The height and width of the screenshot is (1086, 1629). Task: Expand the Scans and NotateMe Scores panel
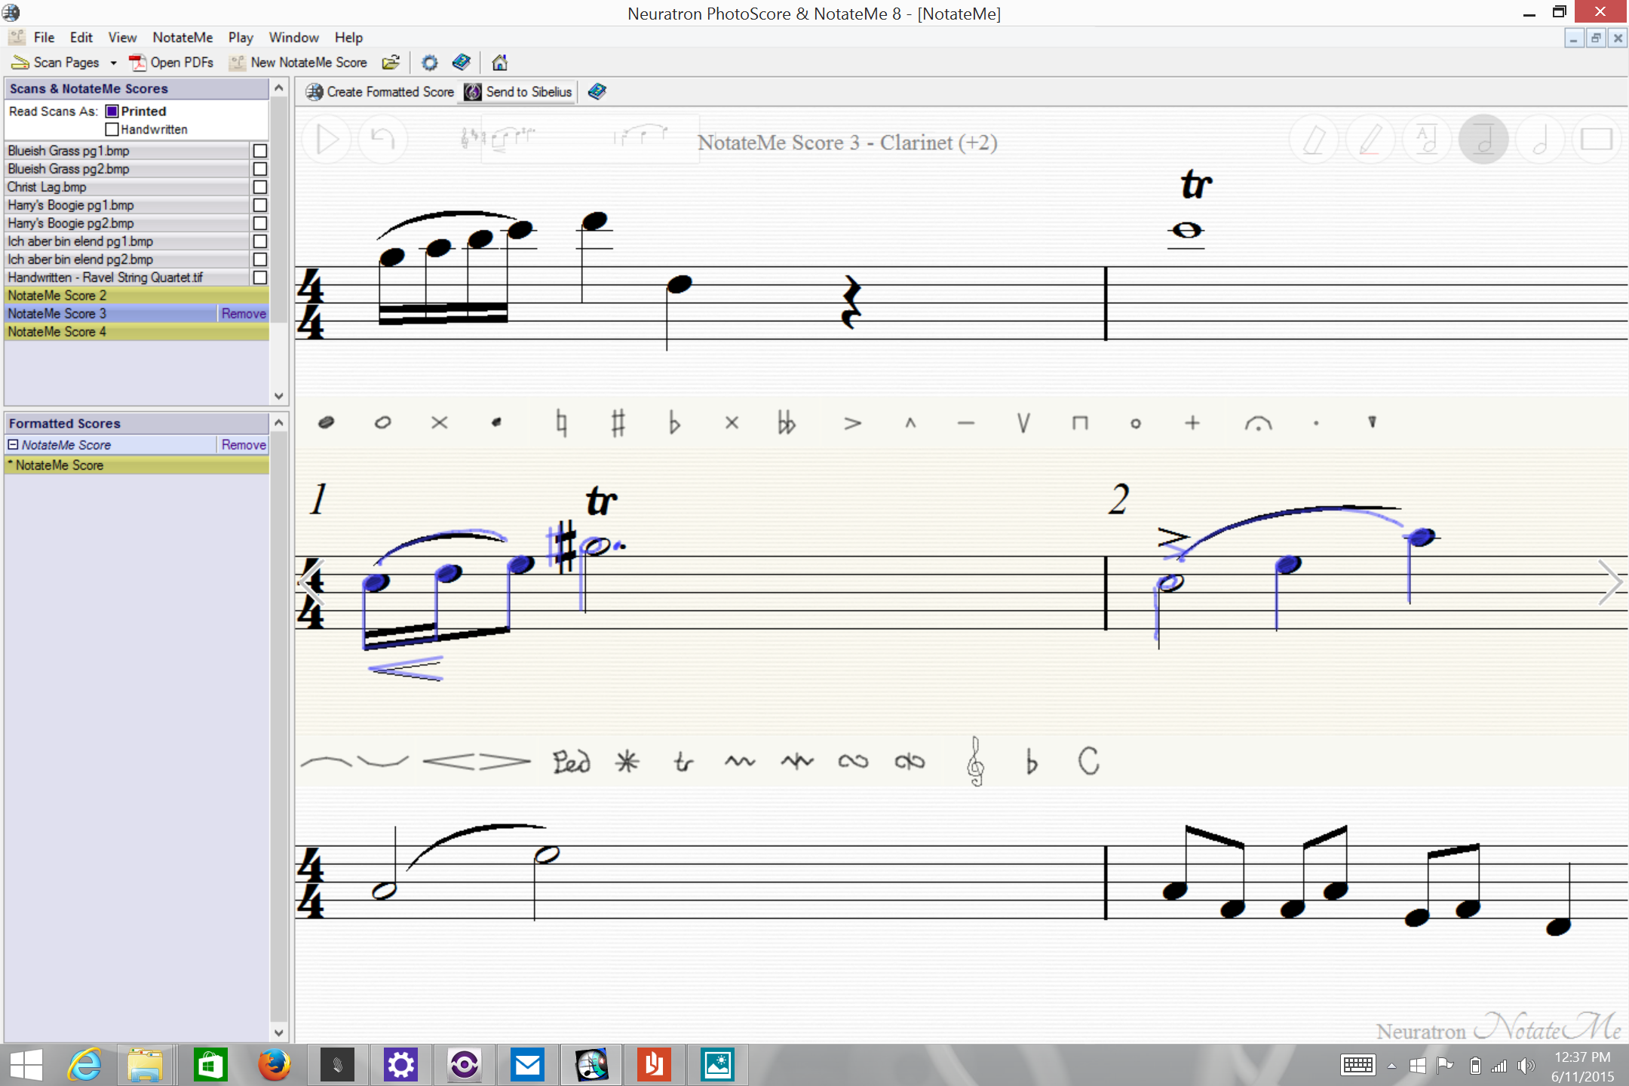click(x=278, y=87)
